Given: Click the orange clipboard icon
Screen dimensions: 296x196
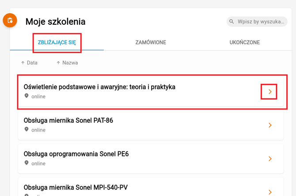Looking at the screenshot, I should coord(10,20).
